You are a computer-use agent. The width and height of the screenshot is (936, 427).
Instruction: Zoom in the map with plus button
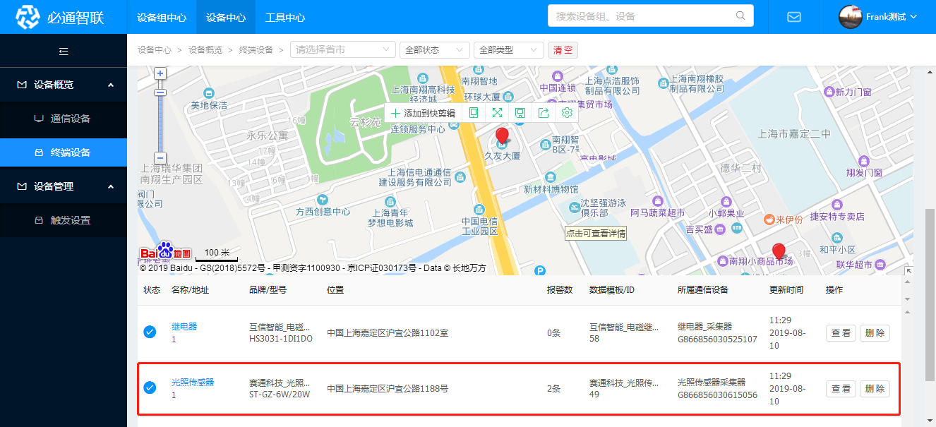tap(160, 73)
